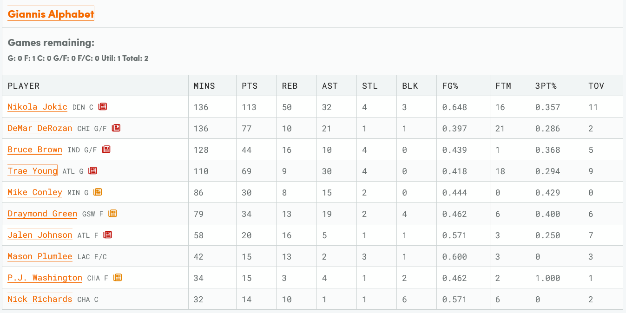
Task: Open the red news icon beside Bruce Brown
Action: coord(106,150)
